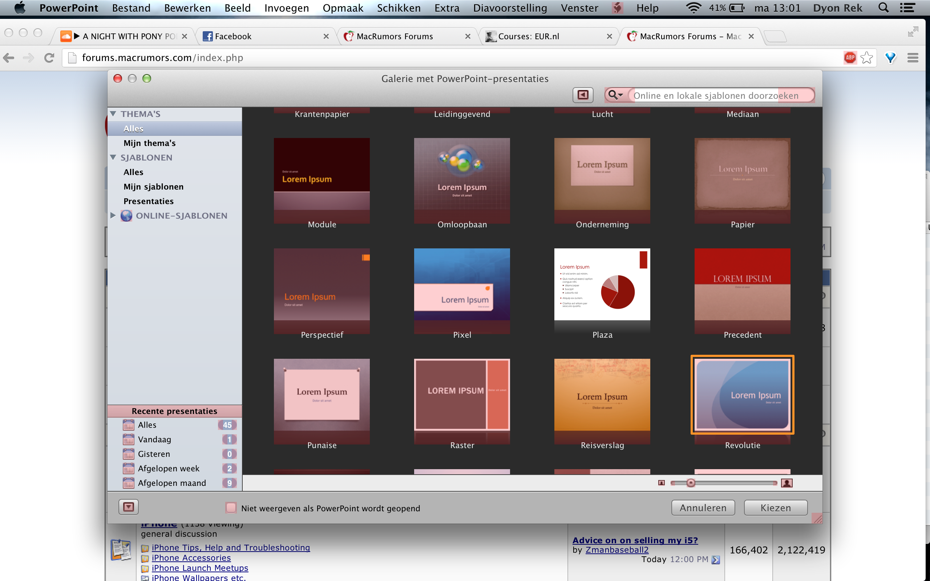Choose the Plaza theme thumbnail
The width and height of the screenshot is (930, 581).
tap(602, 284)
